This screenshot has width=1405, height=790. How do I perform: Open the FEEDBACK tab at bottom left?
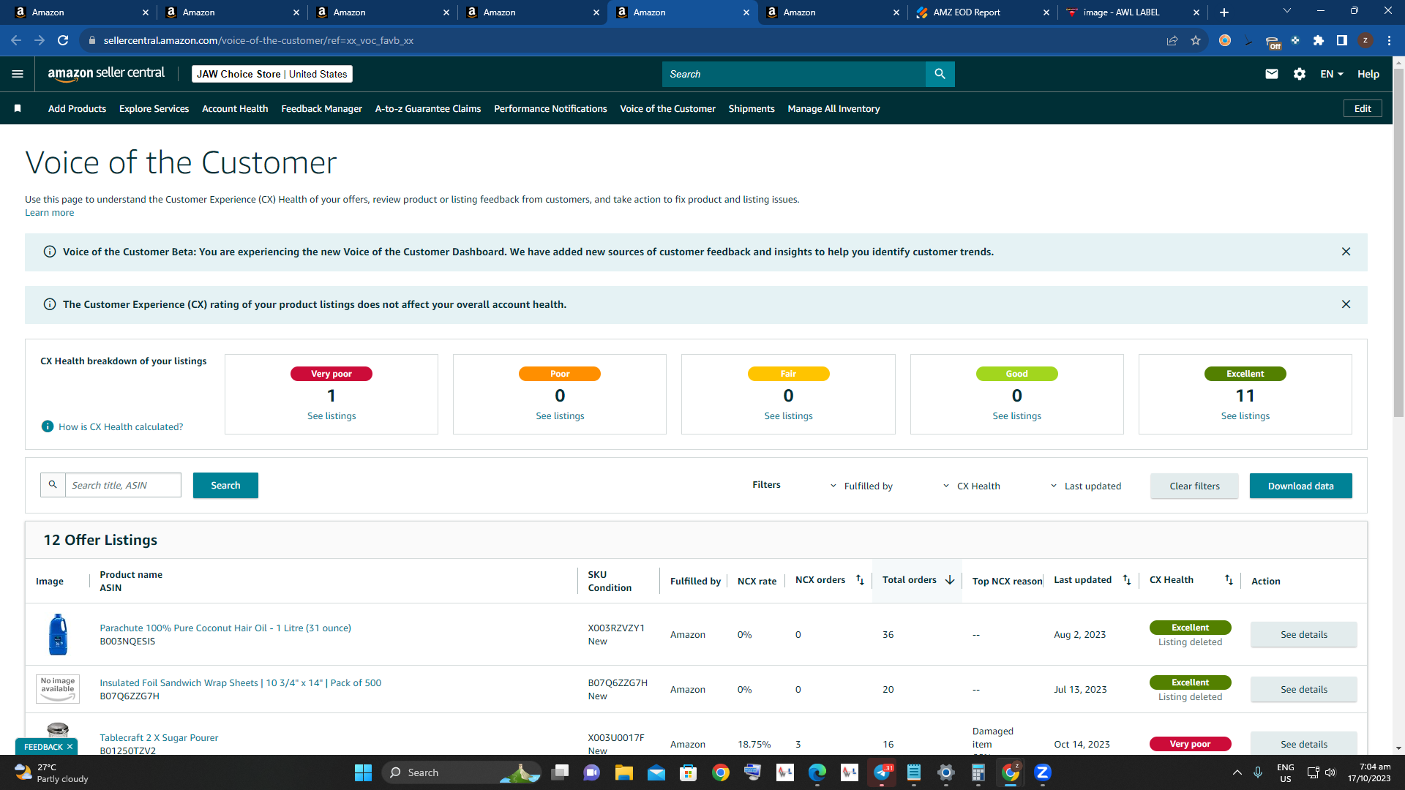[43, 747]
